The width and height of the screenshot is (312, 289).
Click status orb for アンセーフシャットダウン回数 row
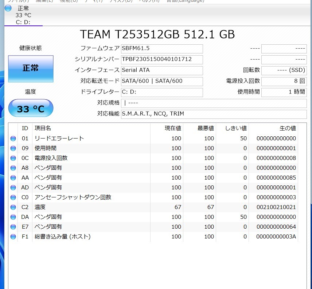point(13,197)
